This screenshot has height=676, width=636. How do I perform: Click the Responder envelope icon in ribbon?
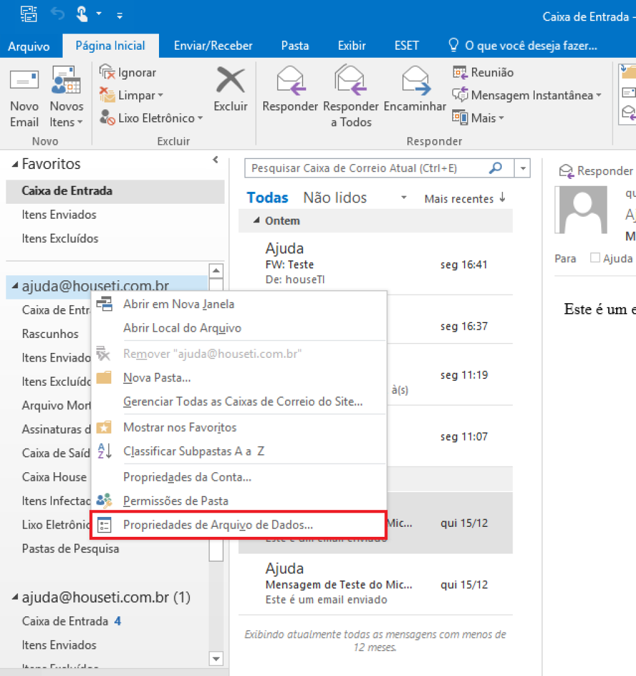click(291, 80)
